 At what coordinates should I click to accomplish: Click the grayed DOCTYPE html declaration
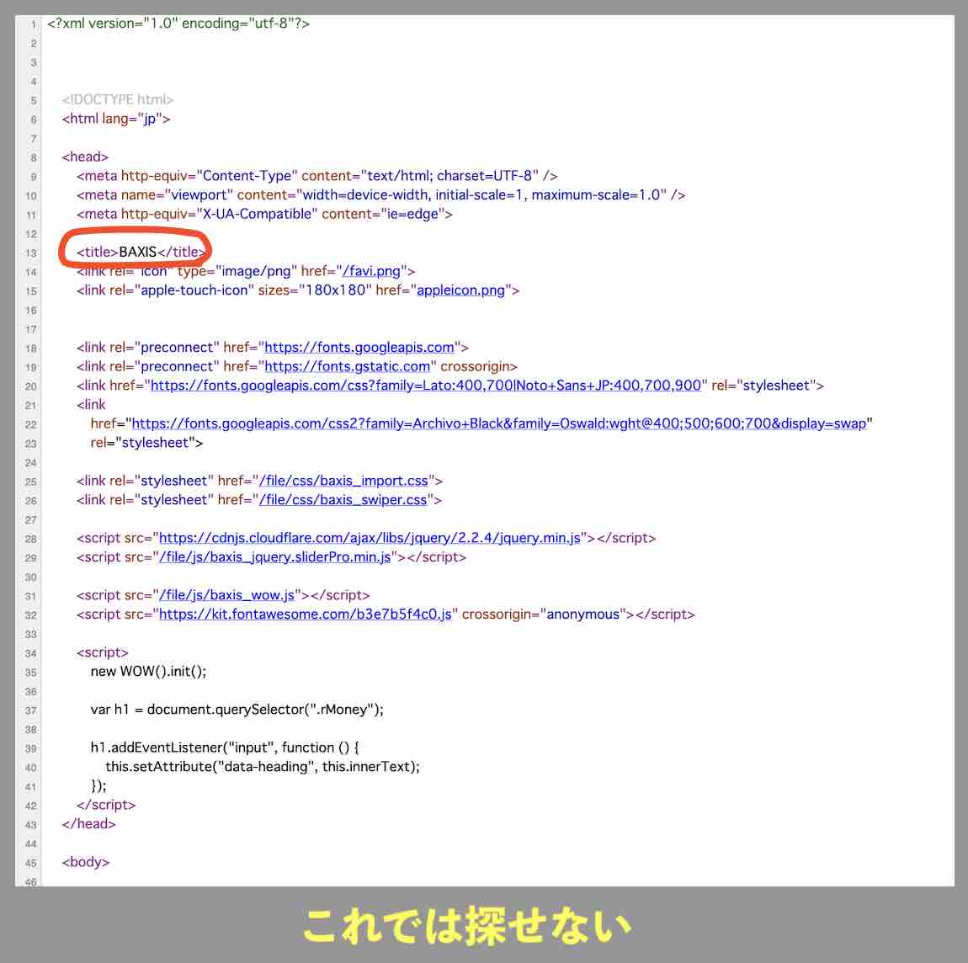coord(117,100)
